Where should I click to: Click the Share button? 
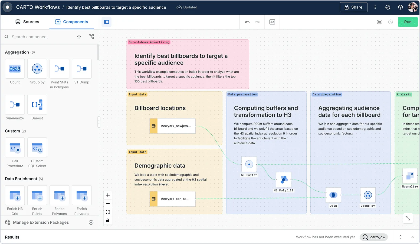(x=353, y=7)
